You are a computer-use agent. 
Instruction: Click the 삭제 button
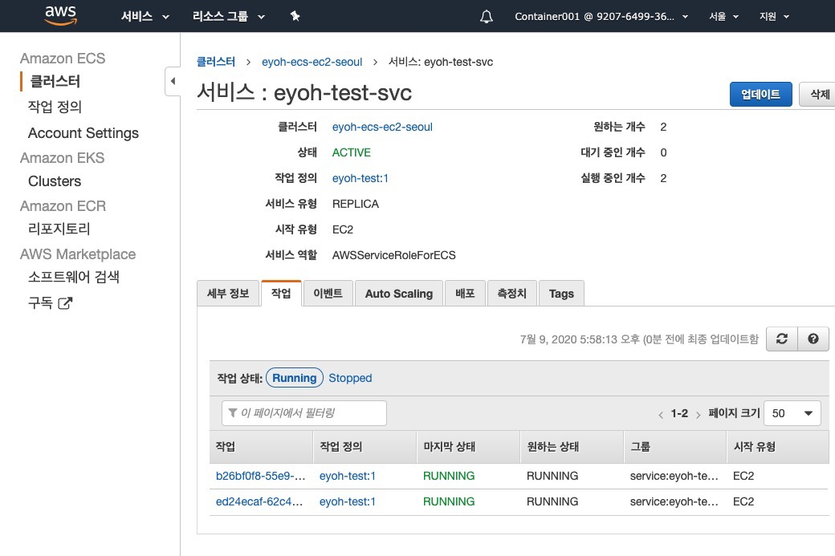(819, 94)
